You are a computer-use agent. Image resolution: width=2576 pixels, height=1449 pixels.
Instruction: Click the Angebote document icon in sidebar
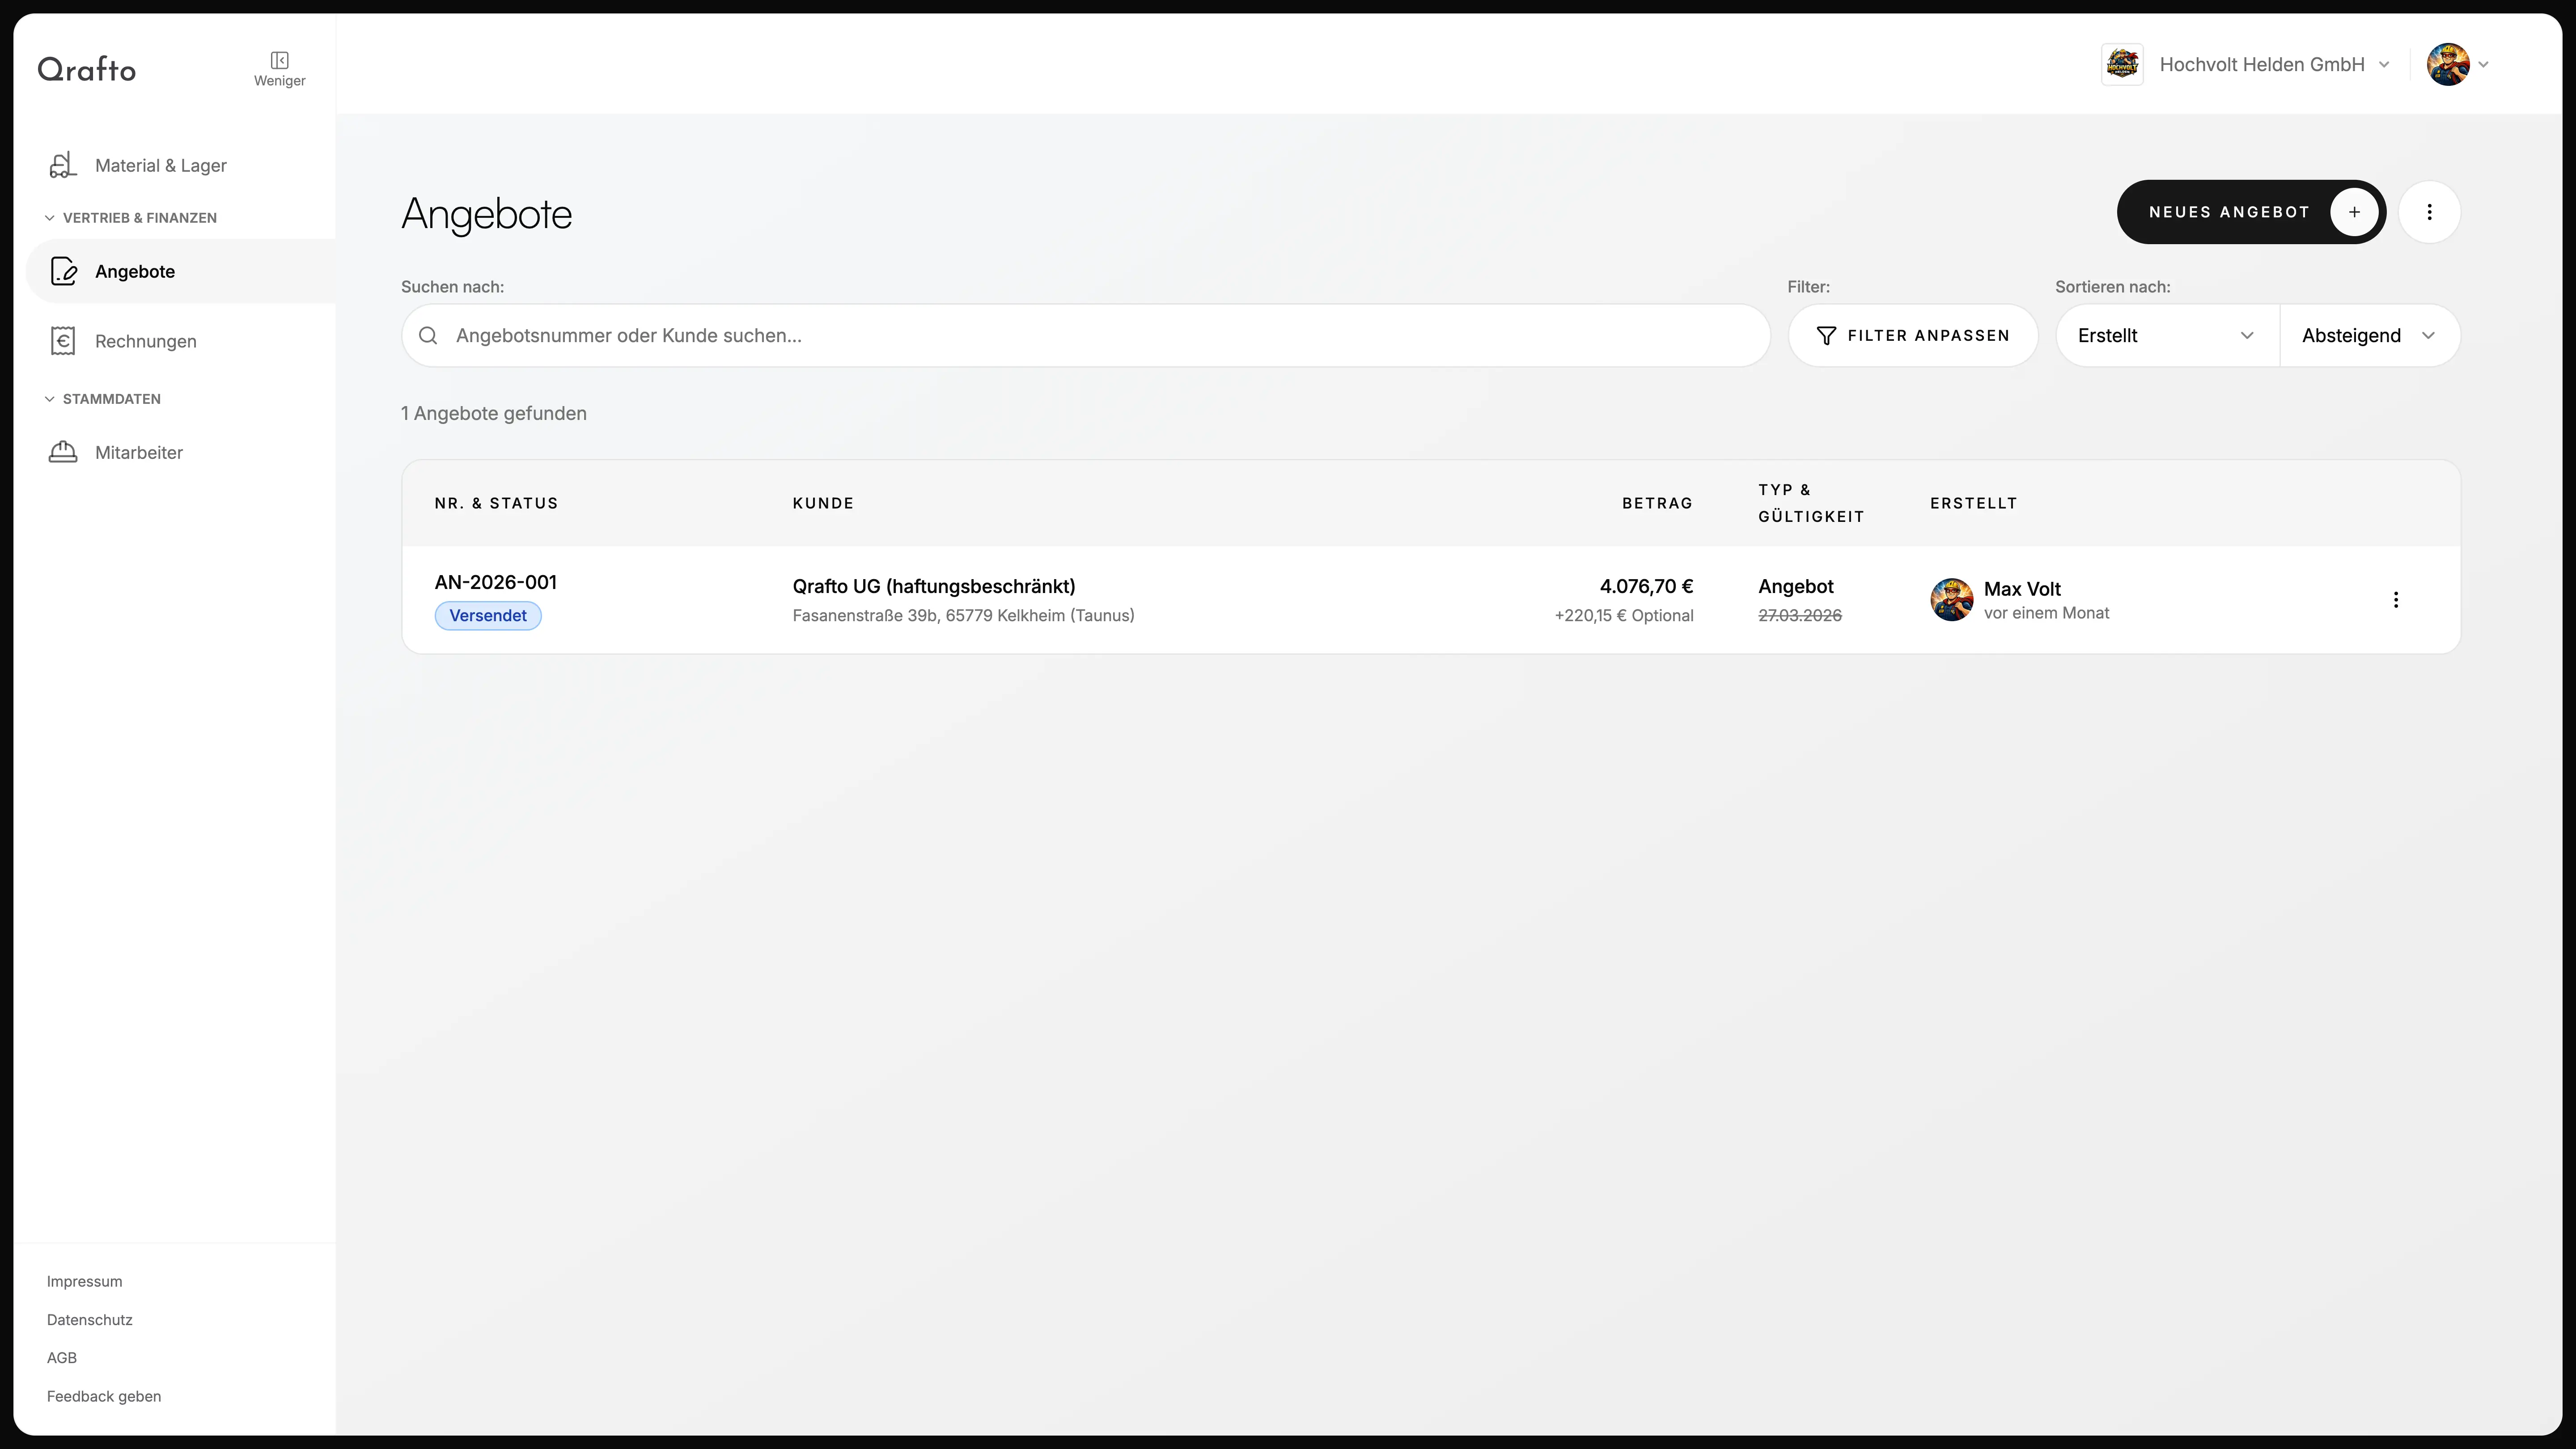click(x=64, y=271)
